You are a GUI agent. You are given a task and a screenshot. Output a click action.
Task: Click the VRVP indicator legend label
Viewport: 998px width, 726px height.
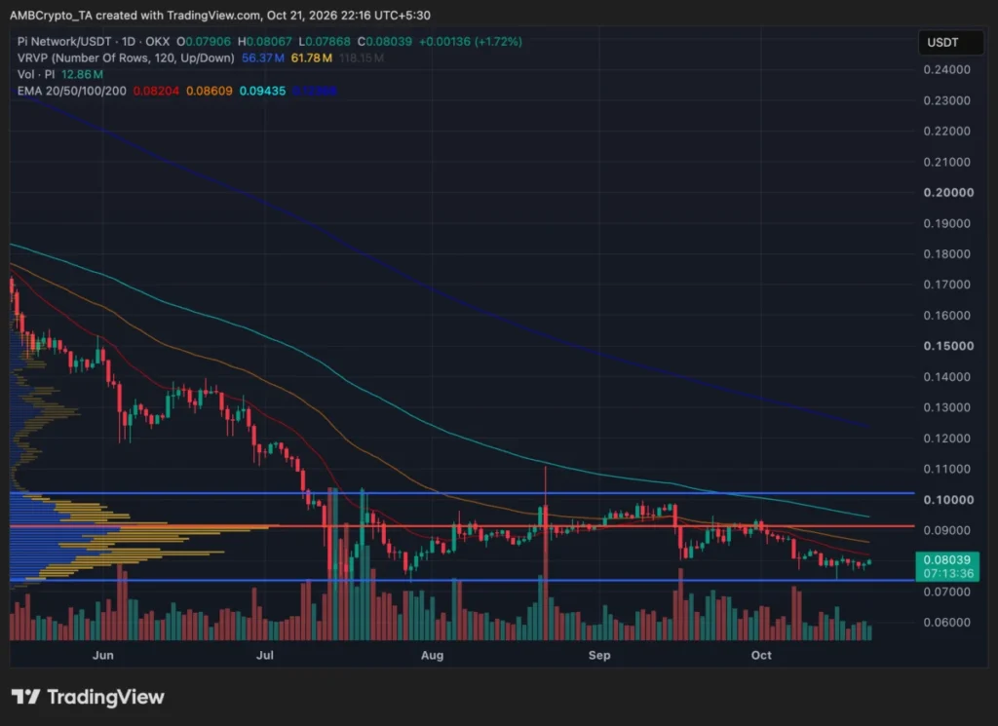tap(126, 57)
